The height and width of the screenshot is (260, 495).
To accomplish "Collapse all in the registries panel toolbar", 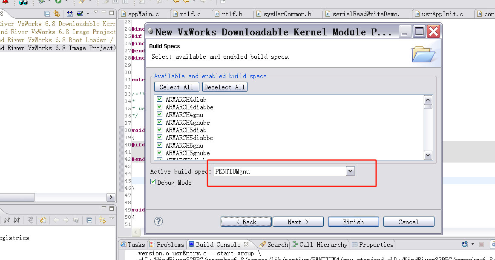I will [89, 220].
